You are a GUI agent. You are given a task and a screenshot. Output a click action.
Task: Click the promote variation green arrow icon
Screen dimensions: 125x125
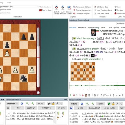coord(71,95)
